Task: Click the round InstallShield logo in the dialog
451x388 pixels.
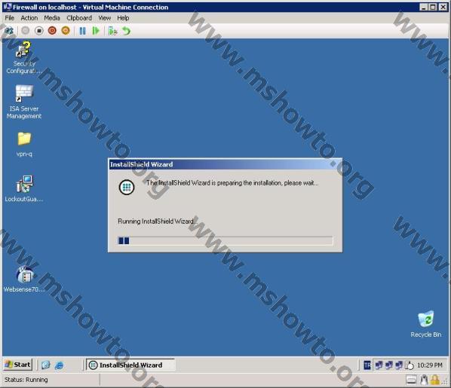Action: (x=127, y=187)
